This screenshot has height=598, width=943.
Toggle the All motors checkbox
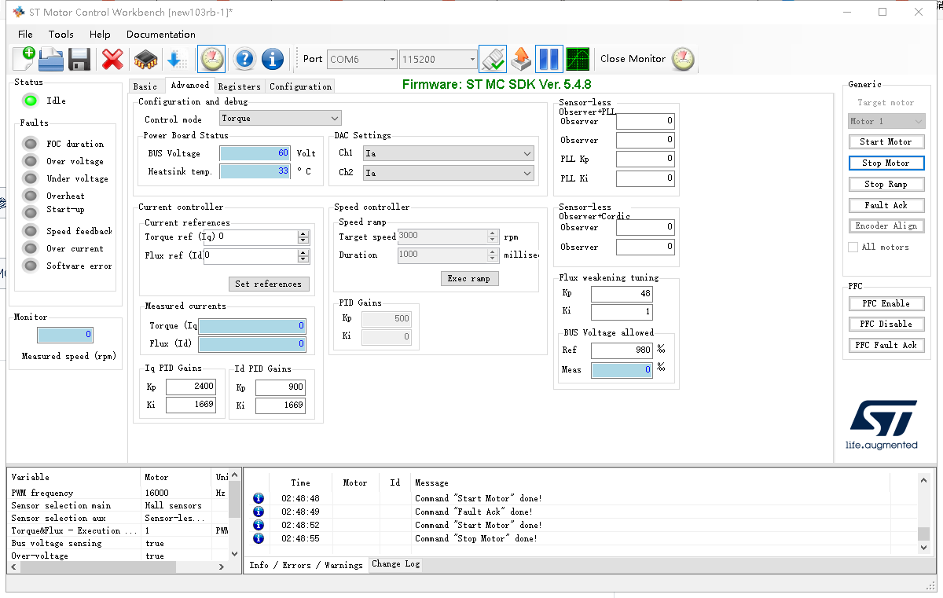click(x=853, y=247)
